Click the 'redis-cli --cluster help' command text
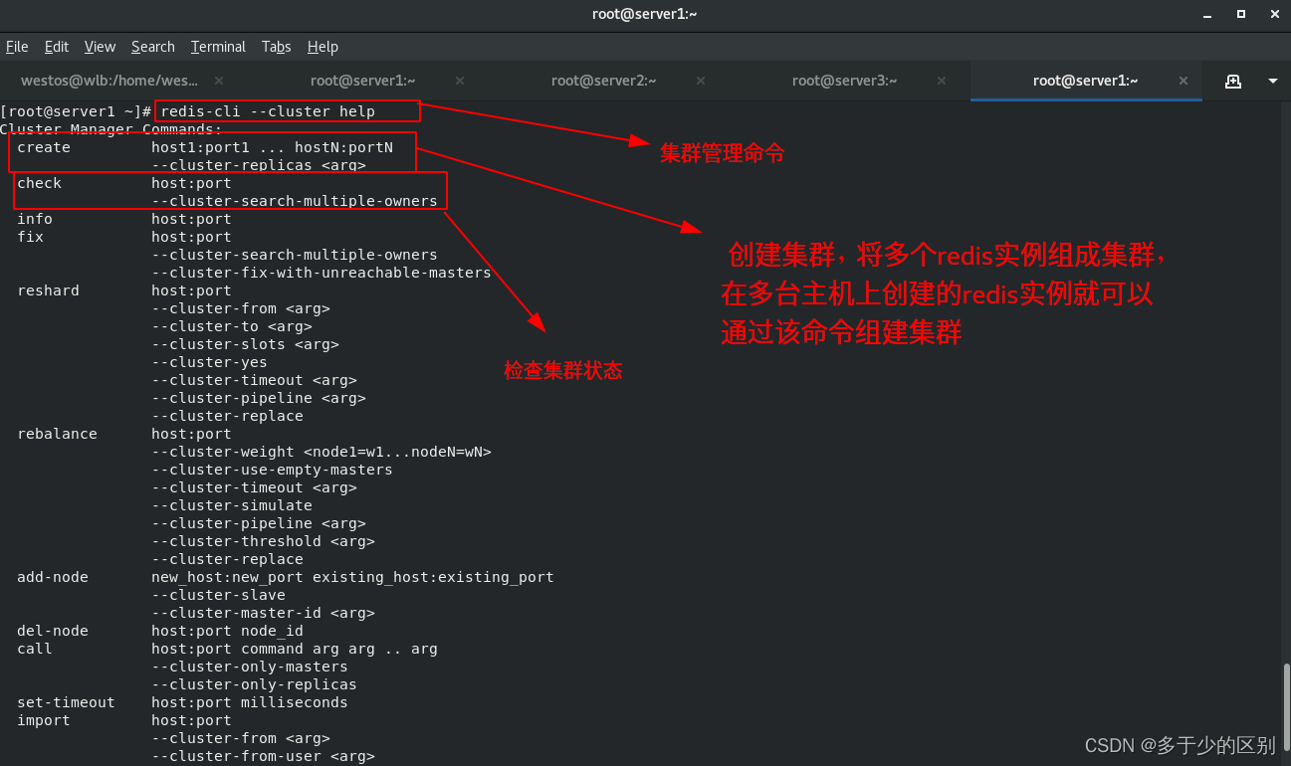Screen dimensions: 1291x766 point(268,111)
